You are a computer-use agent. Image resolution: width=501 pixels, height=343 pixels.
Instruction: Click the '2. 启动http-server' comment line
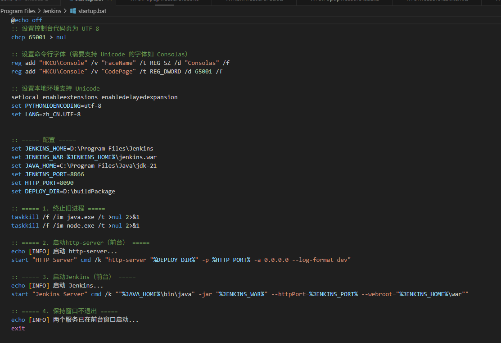pyautogui.click(x=81, y=242)
